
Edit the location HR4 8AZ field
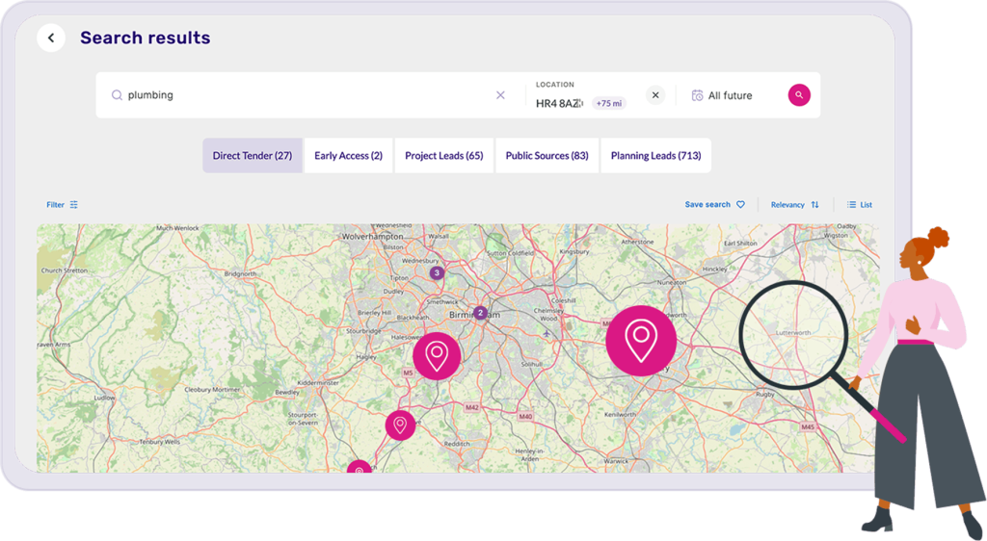click(x=559, y=103)
